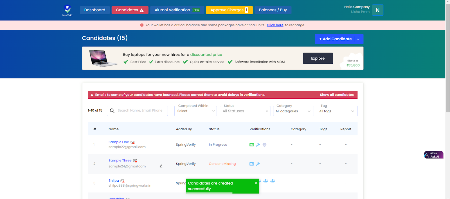Viewport: 450px width, 199px height.
Task: Open the Shilpa candidate link
Action: coord(114,181)
